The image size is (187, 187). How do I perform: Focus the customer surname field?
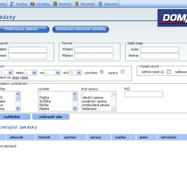pyautogui.click(x=28, y=56)
